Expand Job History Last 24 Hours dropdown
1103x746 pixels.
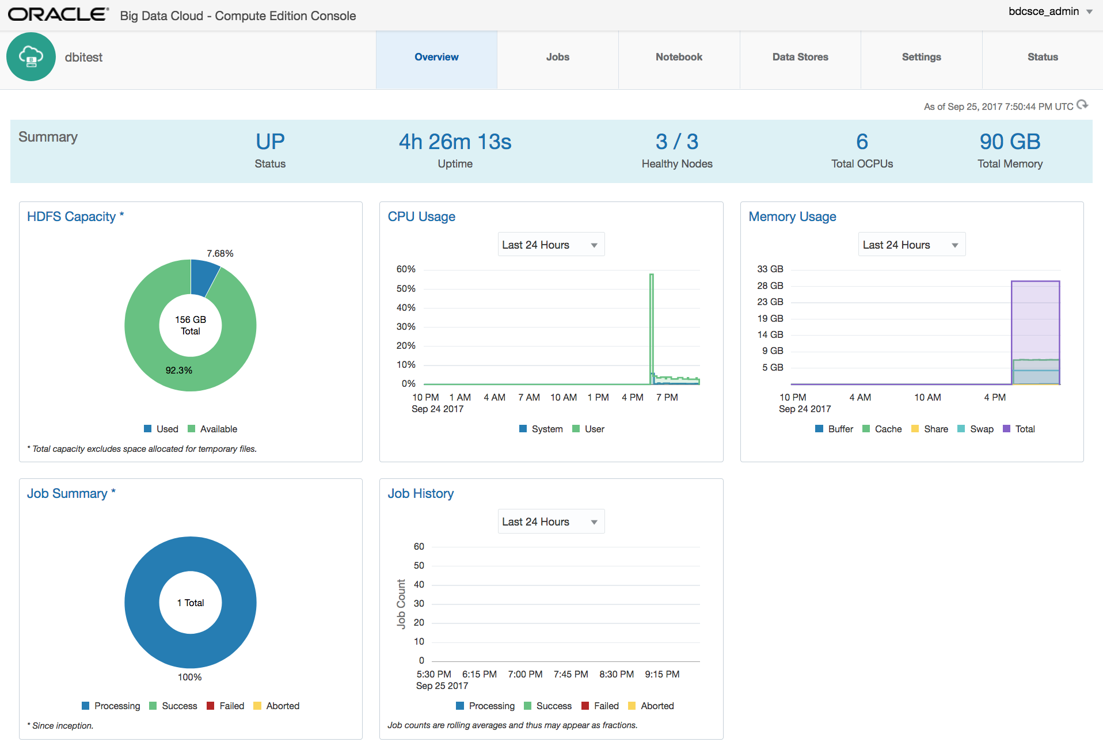(x=551, y=522)
